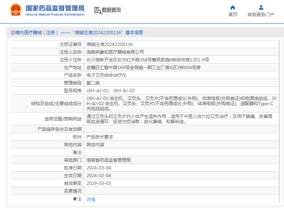284x208 pixels.
Task: Click model spec JXH-AJ-01、JXH-AJ-02
Action: pyautogui.click(x=111, y=91)
